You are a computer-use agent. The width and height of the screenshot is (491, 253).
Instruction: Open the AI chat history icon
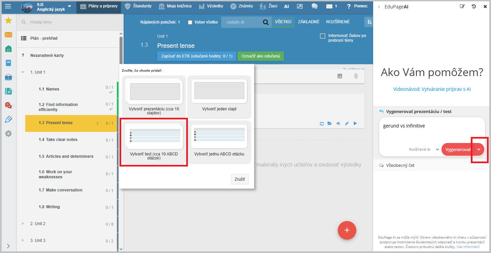click(x=474, y=7)
